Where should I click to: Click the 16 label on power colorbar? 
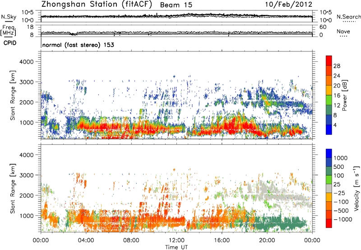coord(337,96)
